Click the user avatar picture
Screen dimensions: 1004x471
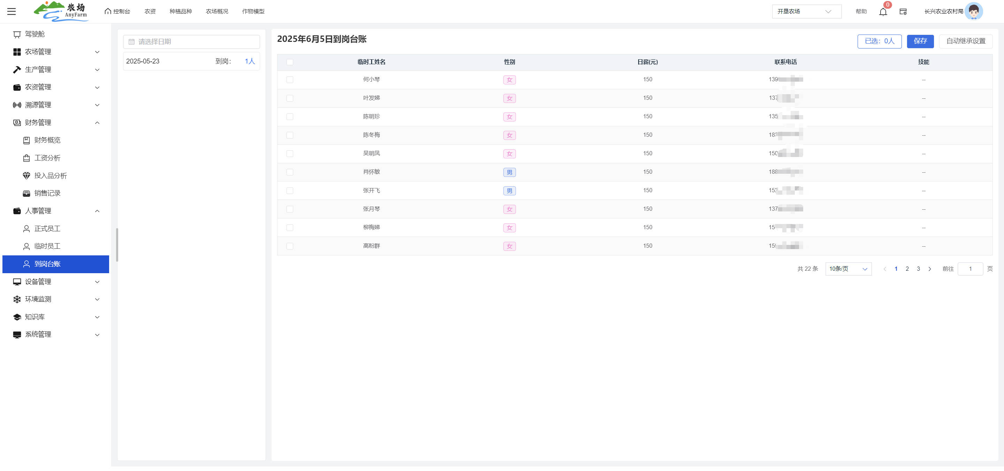(x=973, y=11)
